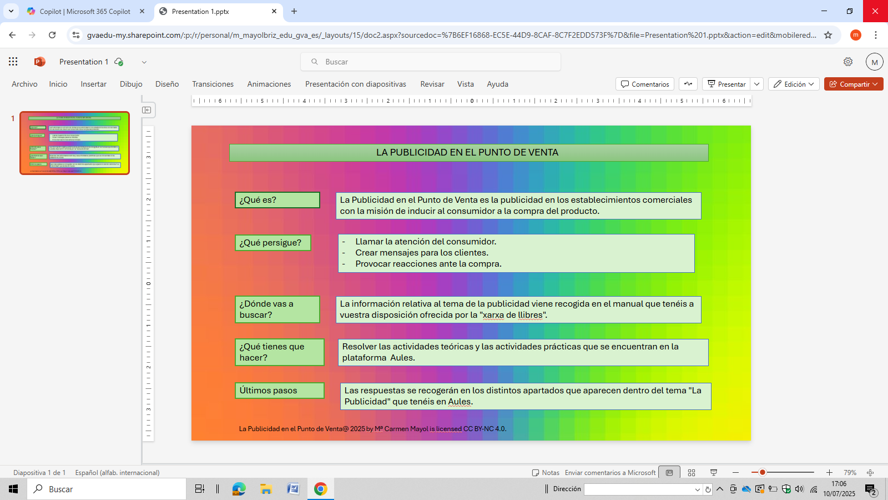Open the Microsoft 365 app launcher grid
This screenshot has width=888, height=500.
tap(13, 62)
